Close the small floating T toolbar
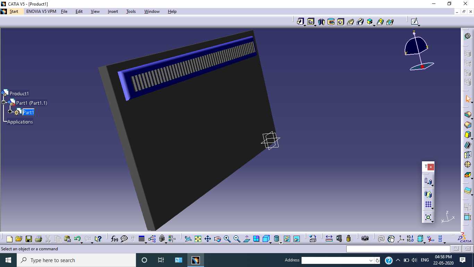 pos(431,167)
